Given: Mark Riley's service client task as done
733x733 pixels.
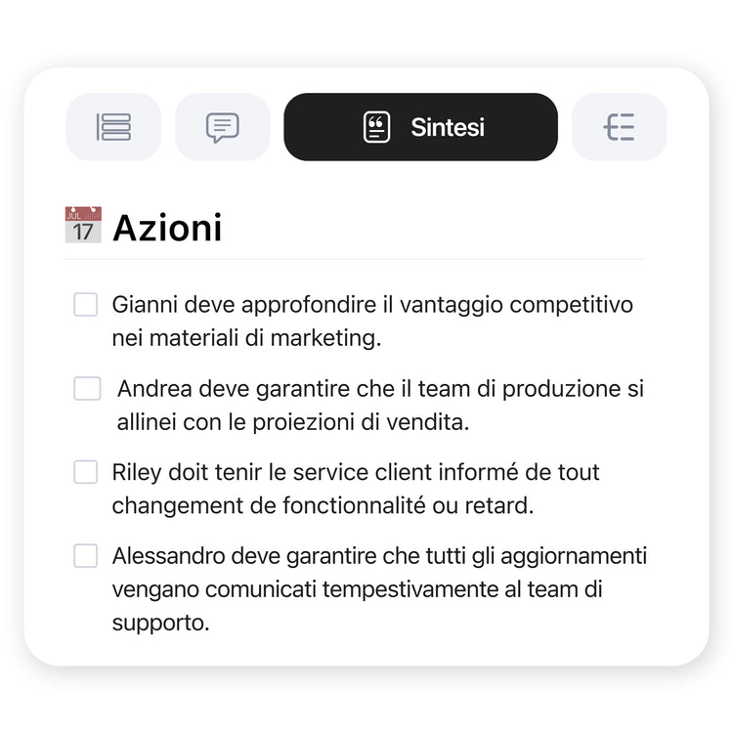Looking at the screenshot, I should tap(86, 473).
